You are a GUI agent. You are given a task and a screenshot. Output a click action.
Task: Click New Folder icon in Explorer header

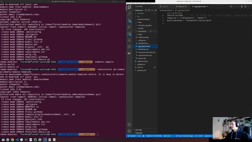coord(149,10)
